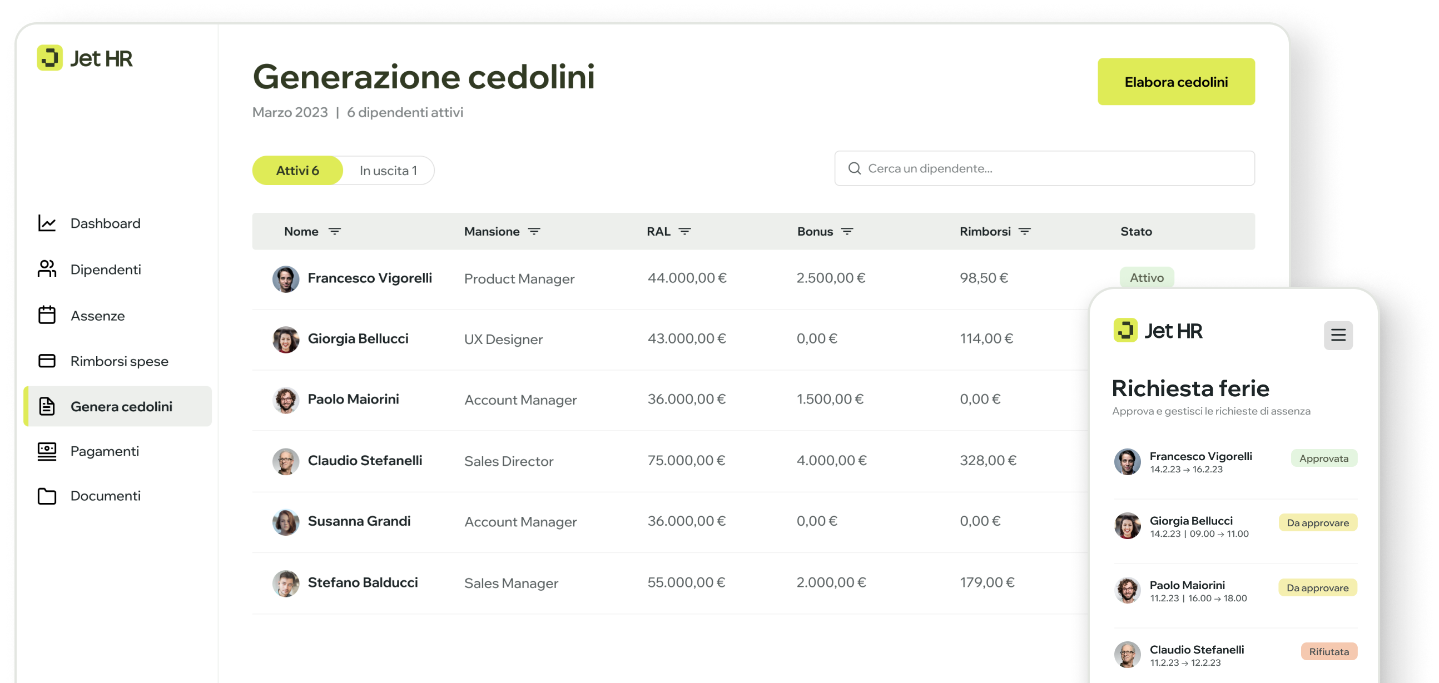Image resolution: width=1439 pixels, height=683 pixels.
Task: Click the 14.2.23 → 16.2.23 date range
Action: [x=1186, y=470]
